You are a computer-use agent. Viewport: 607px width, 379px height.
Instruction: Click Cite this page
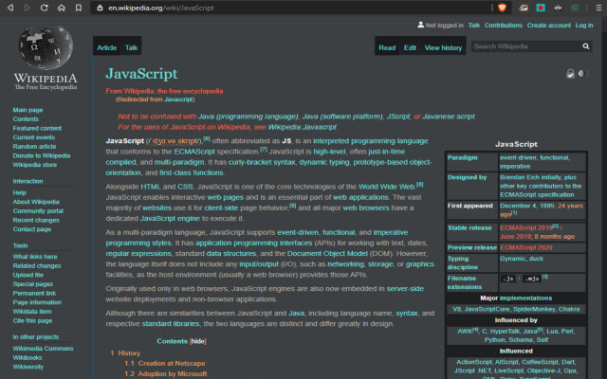click(32, 320)
